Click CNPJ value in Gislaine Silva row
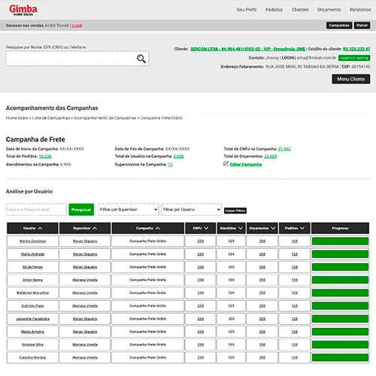 point(201,344)
